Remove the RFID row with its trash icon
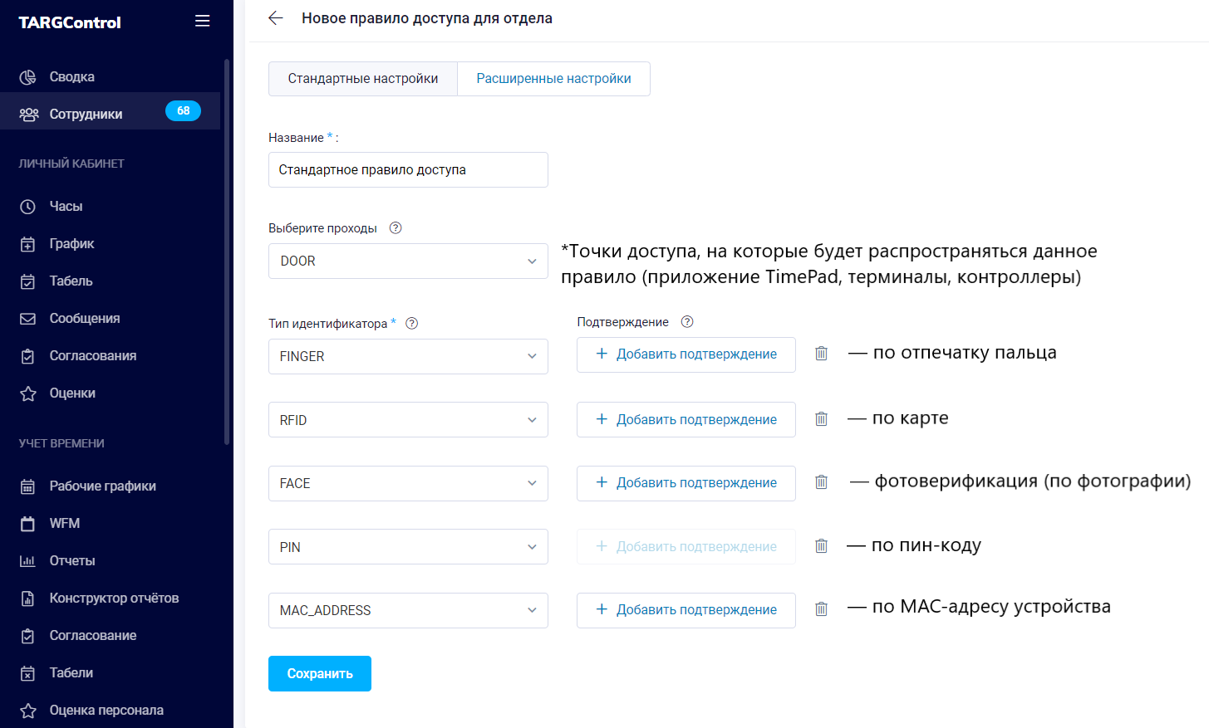The height and width of the screenshot is (728, 1209). coord(821,419)
